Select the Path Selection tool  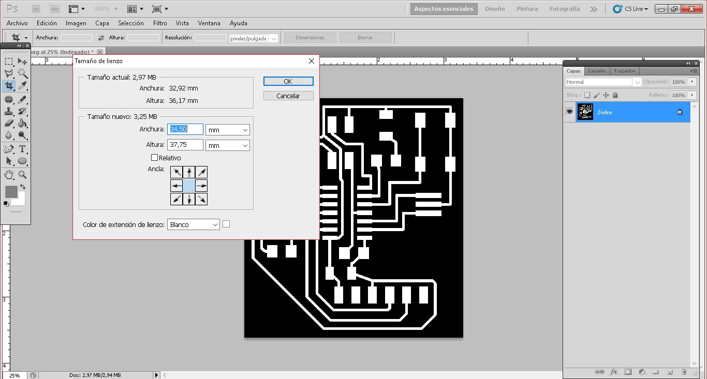(x=9, y=161)
